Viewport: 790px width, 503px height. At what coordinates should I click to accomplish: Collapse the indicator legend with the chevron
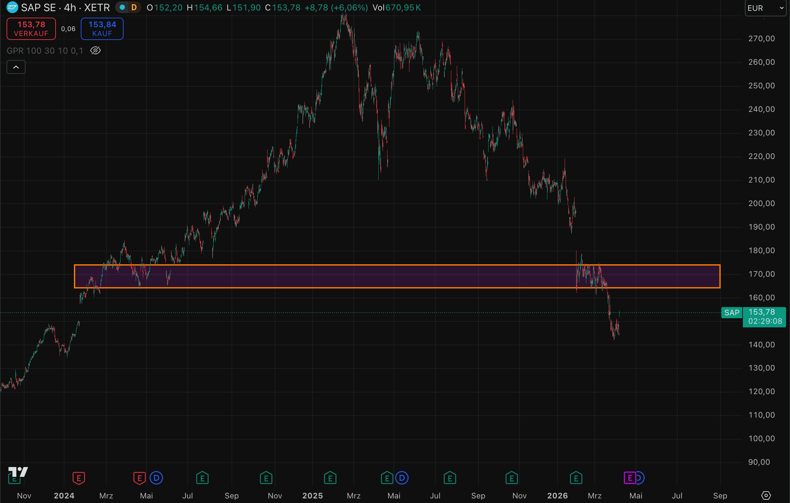[16, 67]
